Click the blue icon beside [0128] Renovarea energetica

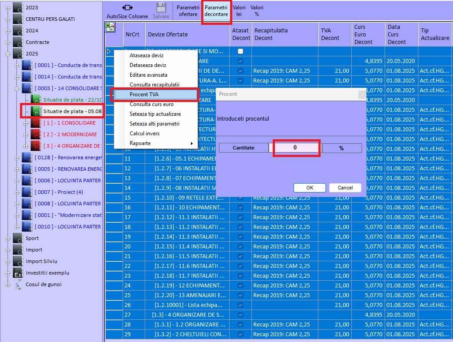pos(27,157)
